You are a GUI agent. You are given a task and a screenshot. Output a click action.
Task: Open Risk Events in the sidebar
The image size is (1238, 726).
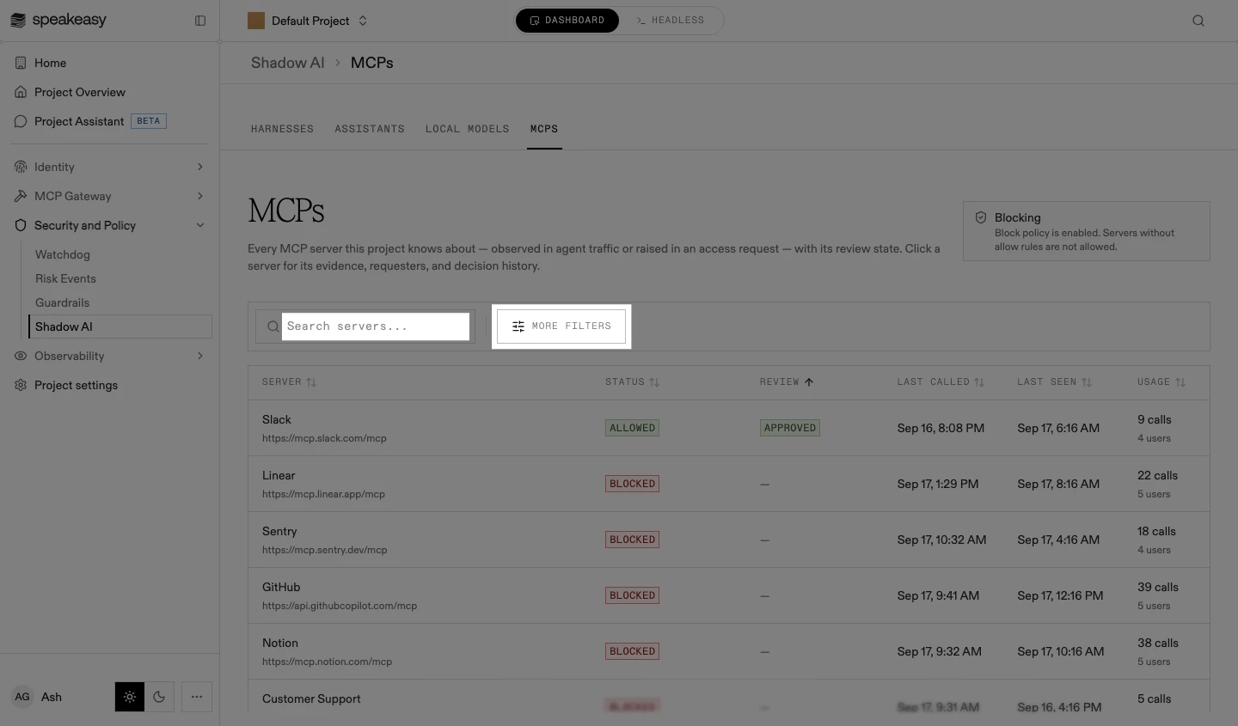click(65, 278)
